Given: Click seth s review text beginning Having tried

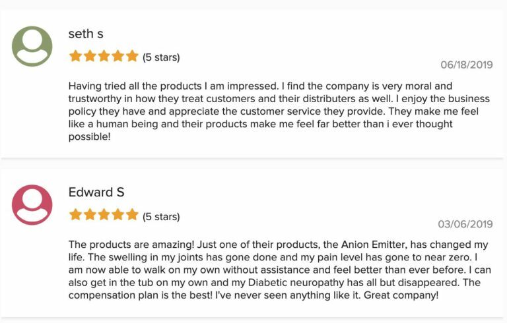Looking at the screenshot, I should click(x=279, y=111).
